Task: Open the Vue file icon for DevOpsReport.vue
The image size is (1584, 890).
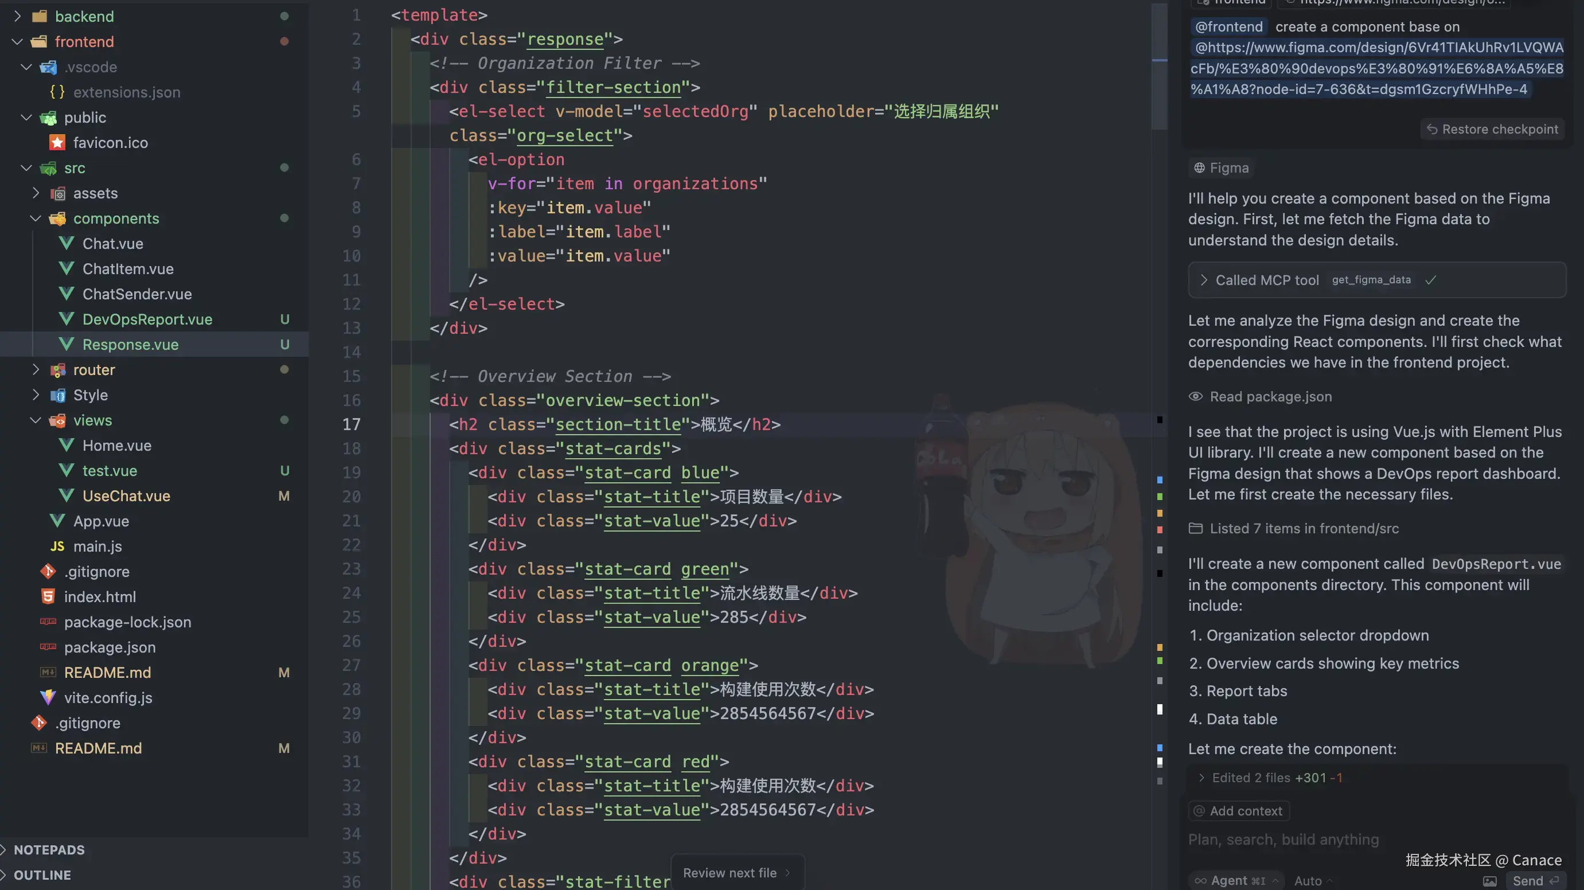Action: [67, 319]
